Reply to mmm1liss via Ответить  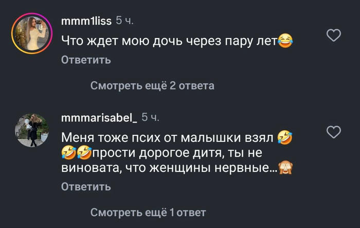pos(86,60)
